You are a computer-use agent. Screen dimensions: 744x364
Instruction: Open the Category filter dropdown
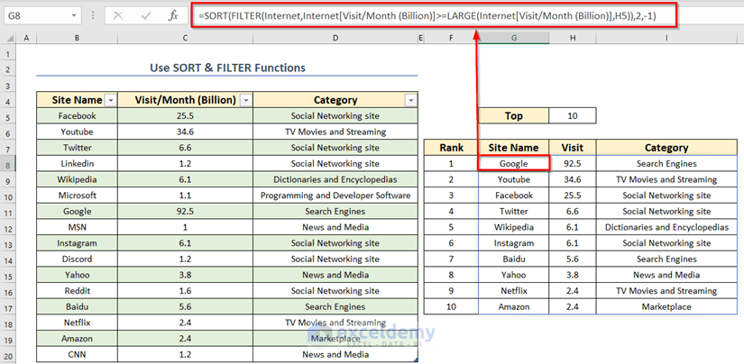click(411, 101)
